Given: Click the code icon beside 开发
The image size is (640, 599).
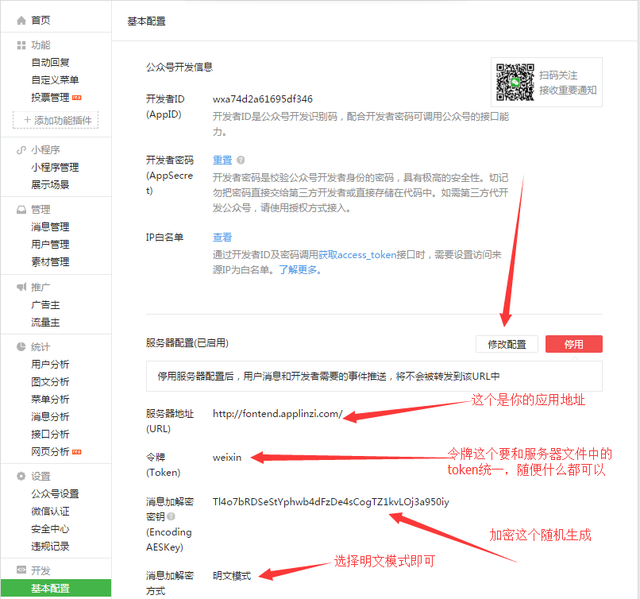Looking at the screenshot, I should pyautogui.click(x=21, y=570).
